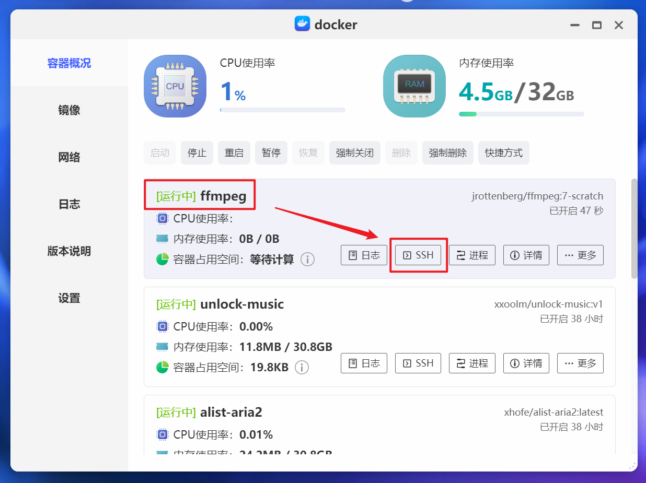This screenshot has width=646, height=483.
Task: Click the 删除 toolbar button
Action: pyautogui.click(x=401, y=153)
